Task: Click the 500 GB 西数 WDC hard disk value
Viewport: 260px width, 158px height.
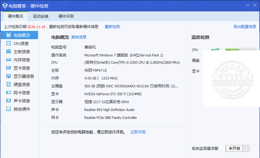Action: (131, 86)
